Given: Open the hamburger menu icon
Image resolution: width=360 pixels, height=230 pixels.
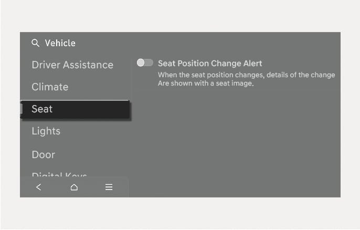Looking at the screenshot, I should 109,187.
